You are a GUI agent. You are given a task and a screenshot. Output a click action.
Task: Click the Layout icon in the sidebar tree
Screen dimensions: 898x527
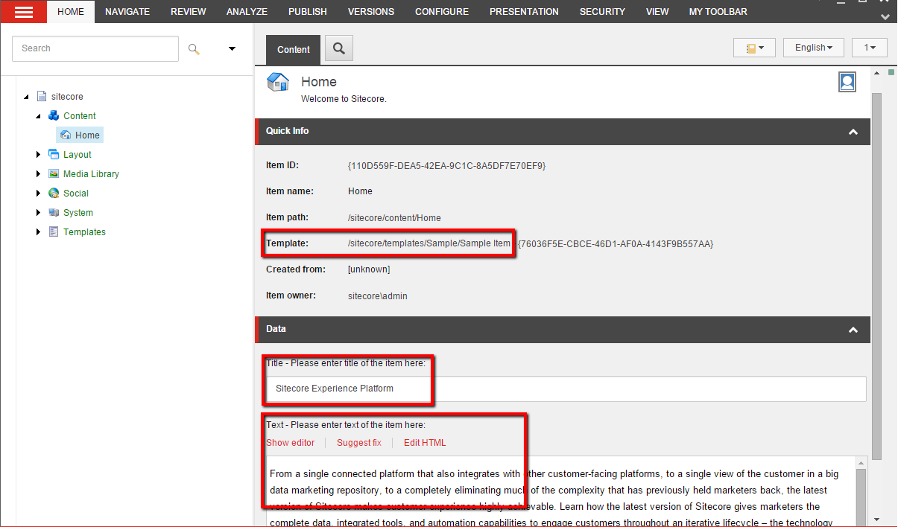(x=54, y=154)
